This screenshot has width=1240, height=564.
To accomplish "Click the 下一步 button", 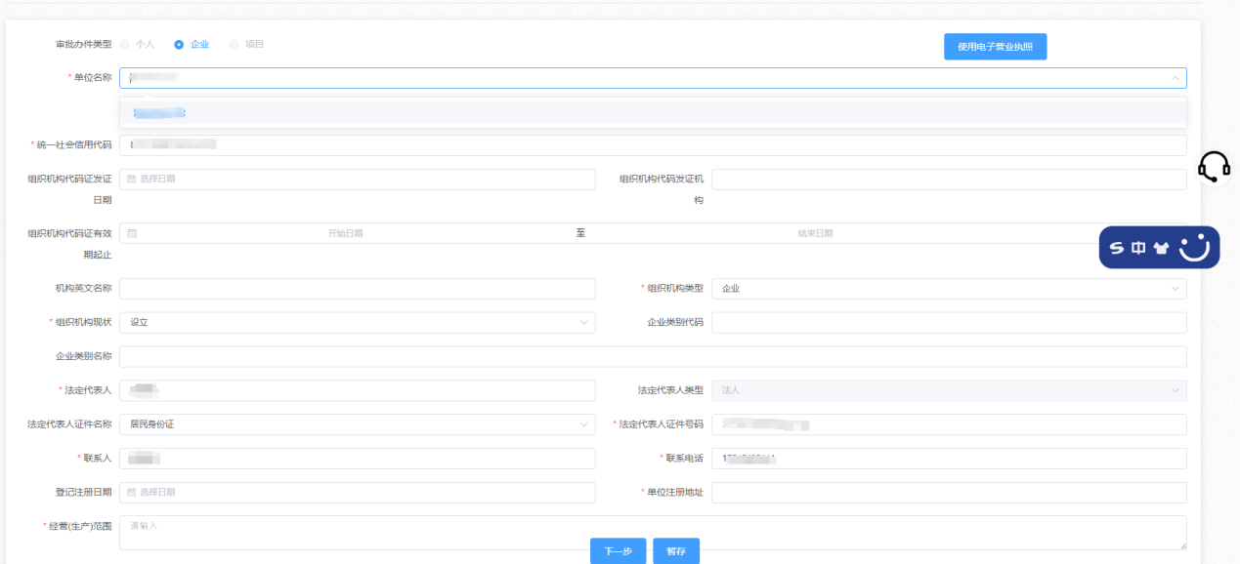I will pos(618,551).
